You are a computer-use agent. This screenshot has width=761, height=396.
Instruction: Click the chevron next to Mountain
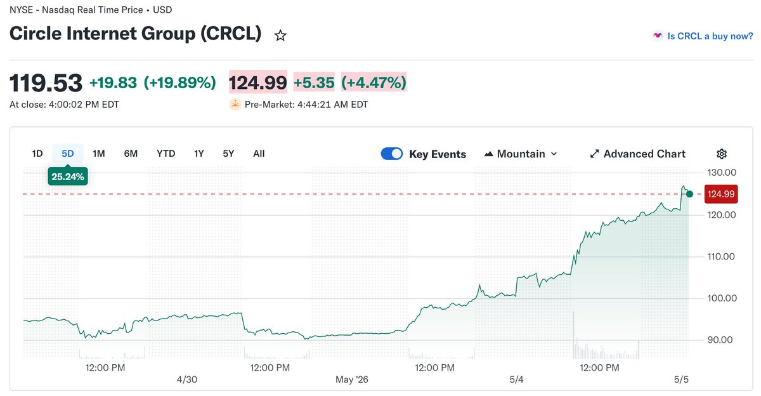tap(554, 154)
